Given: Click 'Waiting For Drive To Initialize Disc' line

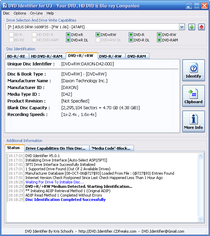Looking at the screenshot, I should (x=55, y=182).
